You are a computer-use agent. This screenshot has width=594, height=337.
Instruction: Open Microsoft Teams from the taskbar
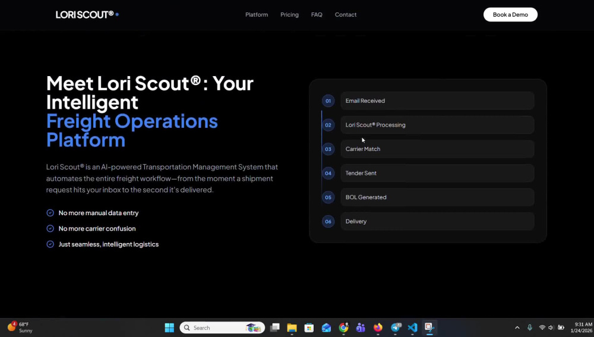(x=361, y=327)
